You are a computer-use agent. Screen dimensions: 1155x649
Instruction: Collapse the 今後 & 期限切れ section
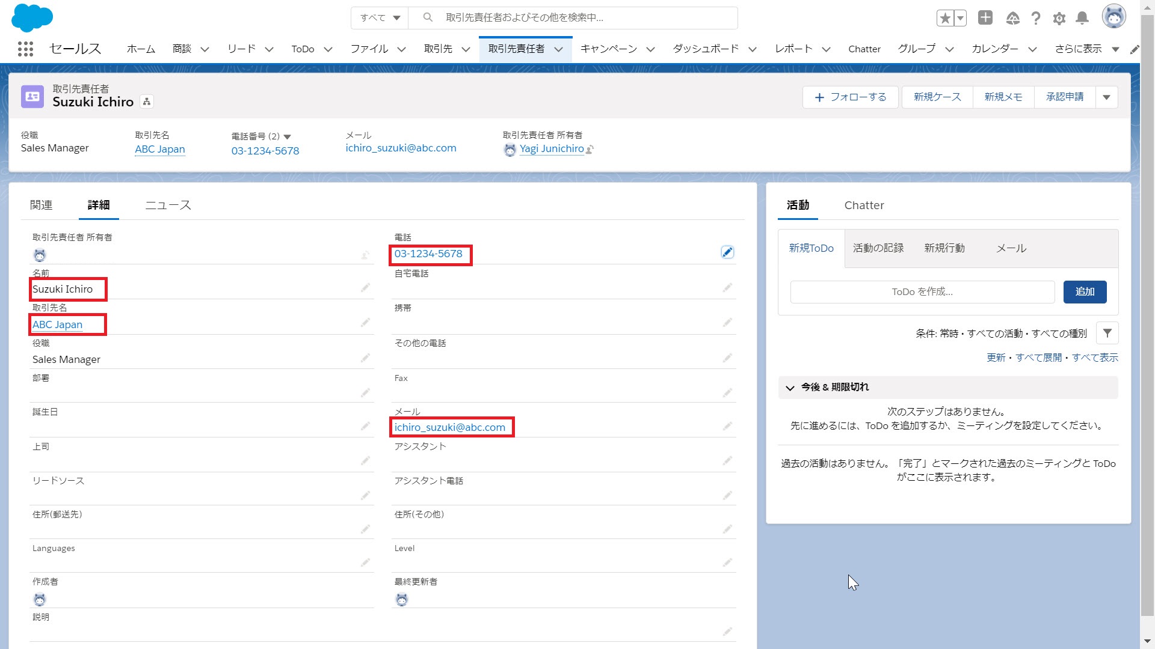coord(790,388)
